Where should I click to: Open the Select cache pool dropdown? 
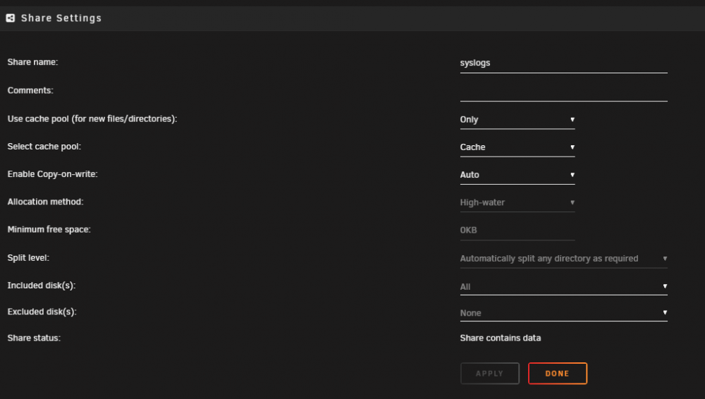(x=517, y=147)
